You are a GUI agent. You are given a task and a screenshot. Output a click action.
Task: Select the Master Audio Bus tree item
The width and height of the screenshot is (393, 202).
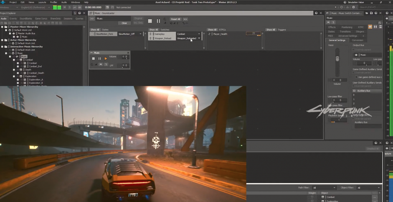[26, 33]
